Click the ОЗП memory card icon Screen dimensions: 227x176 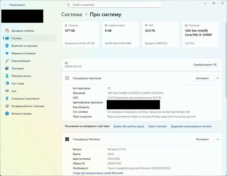pyautogui.click(x=146, y=25)
